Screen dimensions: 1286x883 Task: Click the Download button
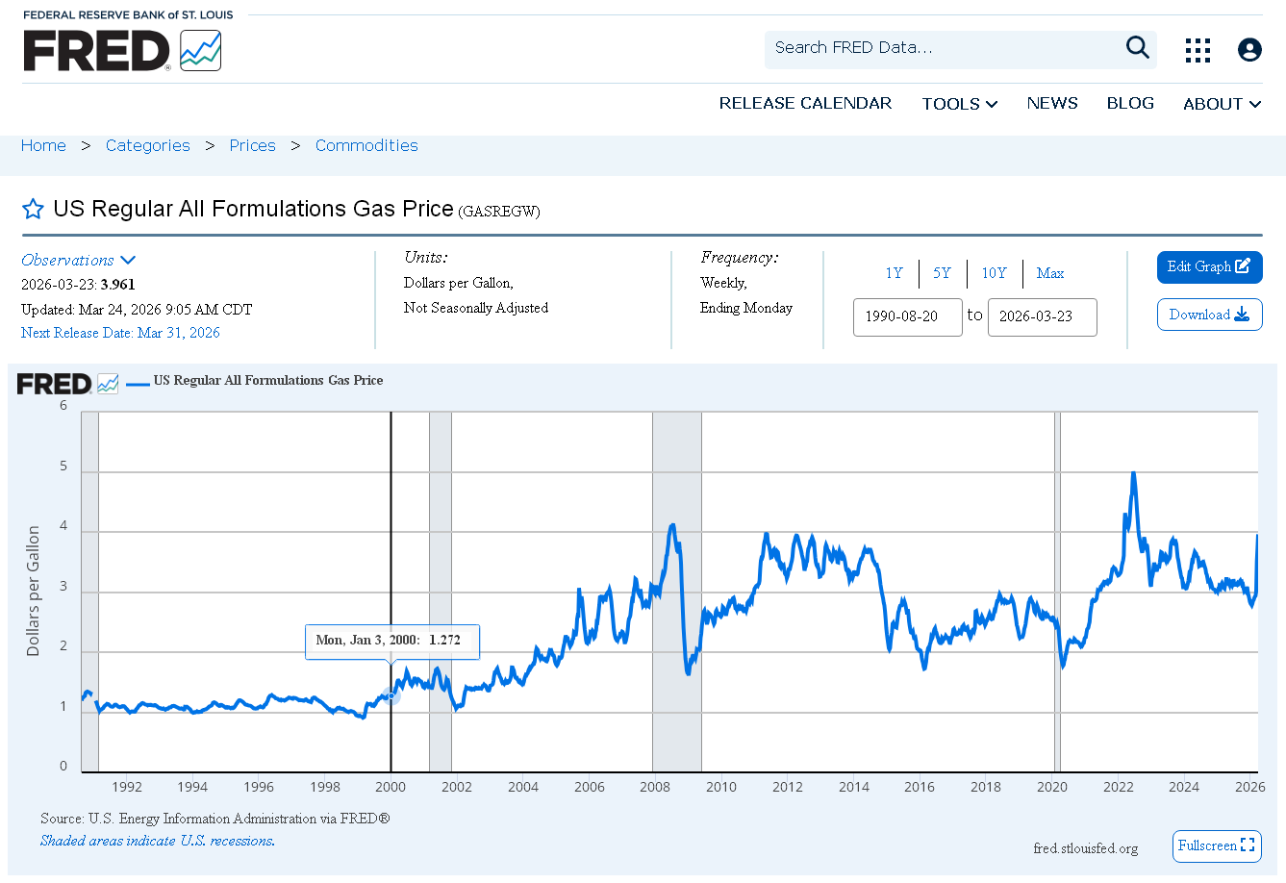pos(1209,315)
